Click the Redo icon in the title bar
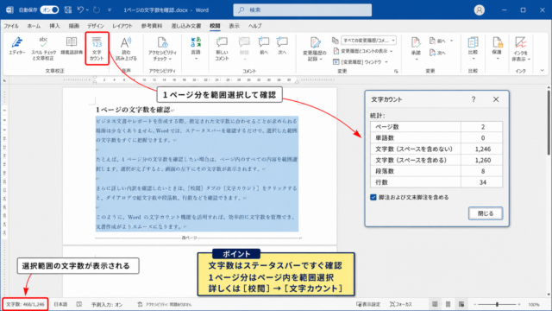Image resolution: width=552 pixels, height=311 pixels. [97, 10]
